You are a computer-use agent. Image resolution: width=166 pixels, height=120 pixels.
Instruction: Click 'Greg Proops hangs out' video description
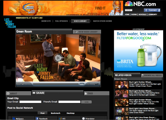coord(145,85)
